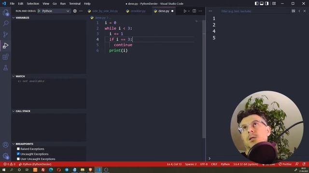The image size is (309, 173).
Task: Open the Selection menu
Action: point(33,3)
